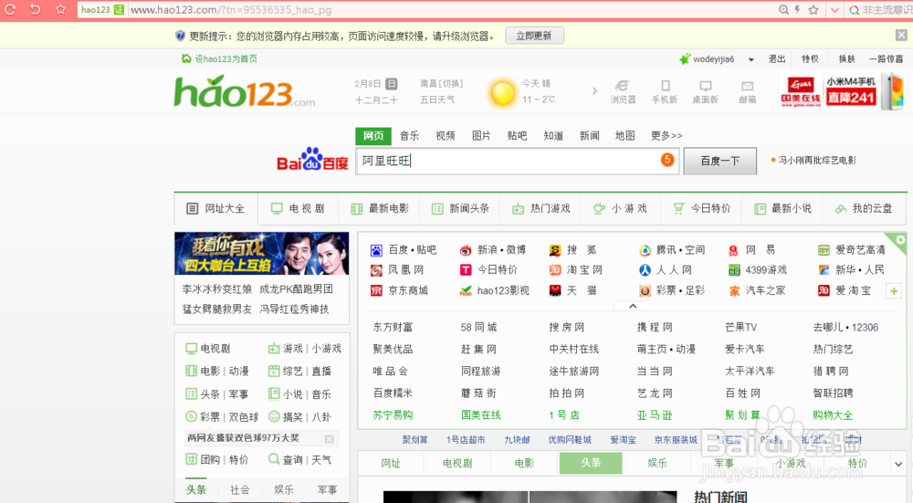
Task: Click the 浏览器 browser icon
Action: pyautogui.click(x=623, y=86)
